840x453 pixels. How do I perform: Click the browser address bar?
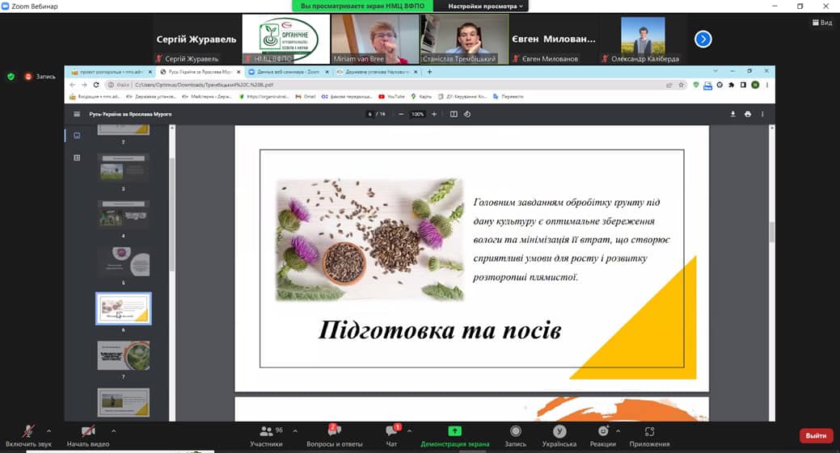(x=396, y=85)
